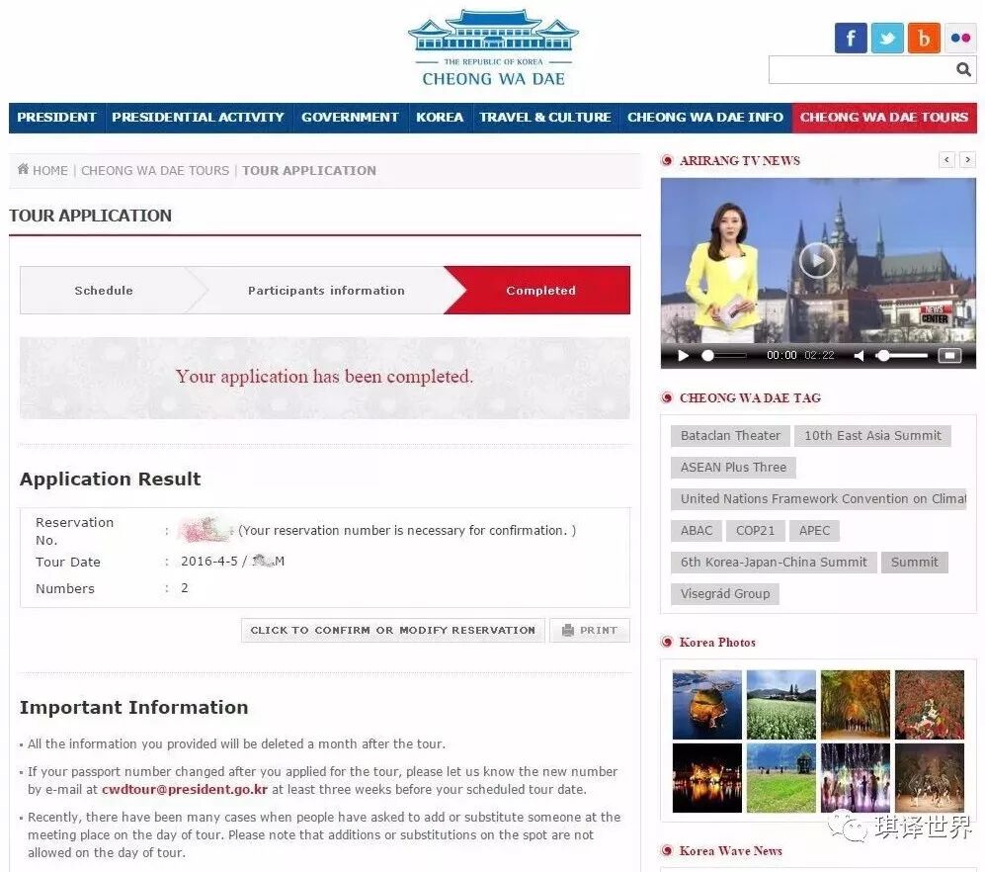This screenshot has height=872, width=985.
Task: Open the 6th Korea-Japan-China Summit tag
Action: pyautogui.click(x=774, y=562)
